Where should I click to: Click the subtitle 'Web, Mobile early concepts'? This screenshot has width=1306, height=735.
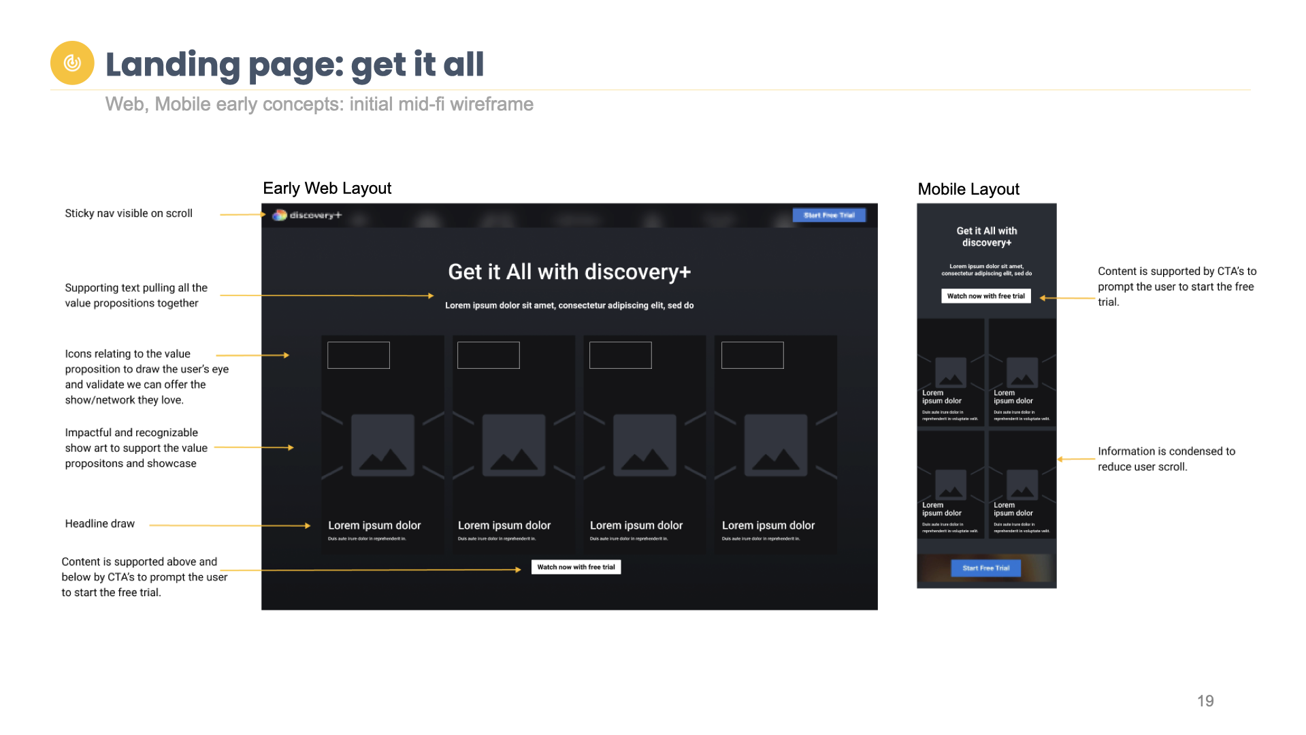click(319, 104)
